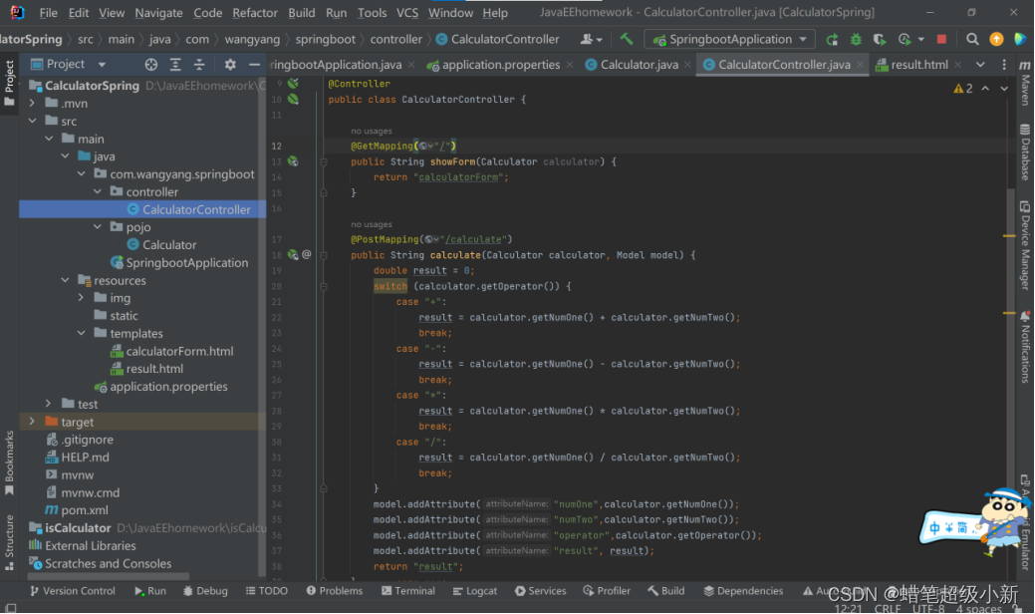
Task: Click Collapse All in Project panel
Action: pos(200,64)
